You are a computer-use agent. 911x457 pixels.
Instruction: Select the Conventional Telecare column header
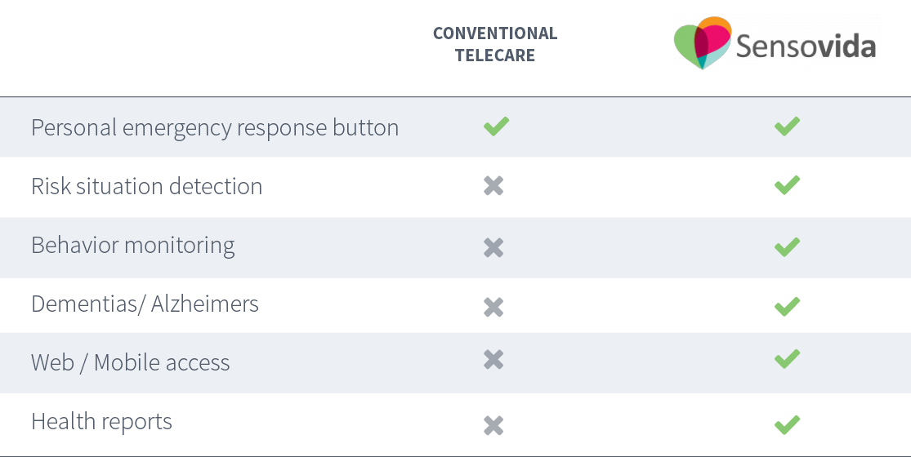click(x=495, y=44)
